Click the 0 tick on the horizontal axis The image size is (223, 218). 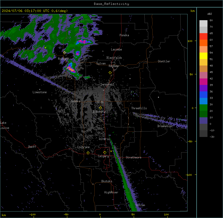point(100,215)
